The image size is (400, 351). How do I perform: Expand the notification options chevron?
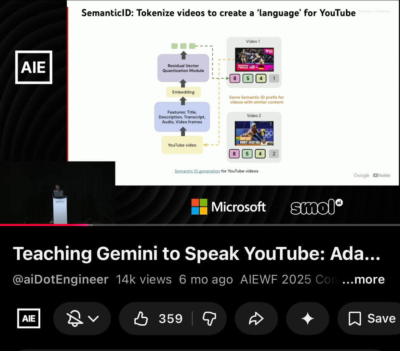(x=93, y=318)
